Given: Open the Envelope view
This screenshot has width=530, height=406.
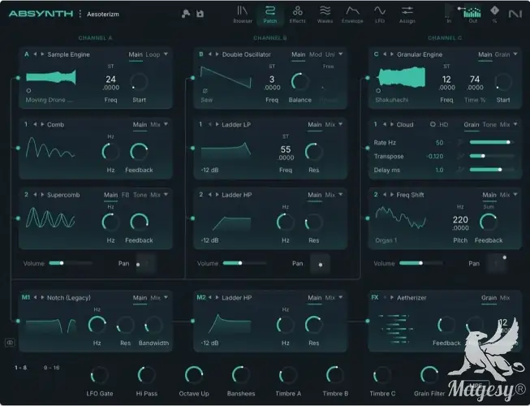Looking at the screenshot, I should coord(352,14).
